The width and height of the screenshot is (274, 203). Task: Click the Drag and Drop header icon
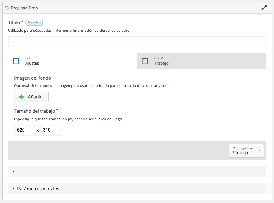pyautogui.click(x=7, y=8)
